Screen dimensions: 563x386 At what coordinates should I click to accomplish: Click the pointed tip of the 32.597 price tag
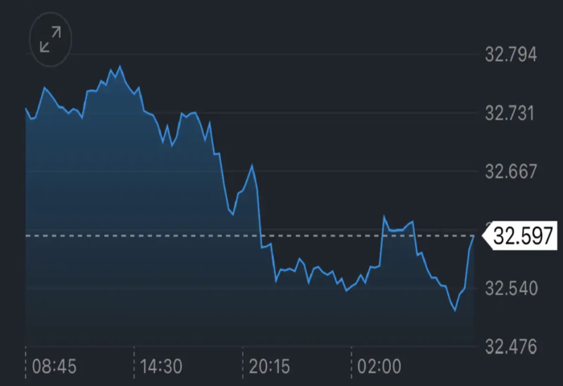click(483, 236)
